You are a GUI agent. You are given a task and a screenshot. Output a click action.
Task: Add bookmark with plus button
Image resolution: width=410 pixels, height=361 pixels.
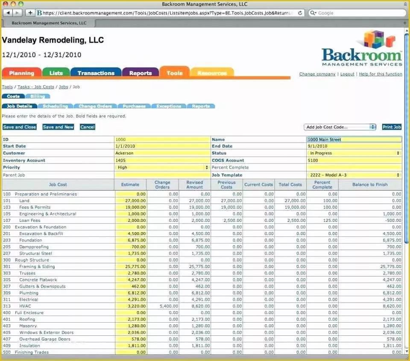pos(30,13)
